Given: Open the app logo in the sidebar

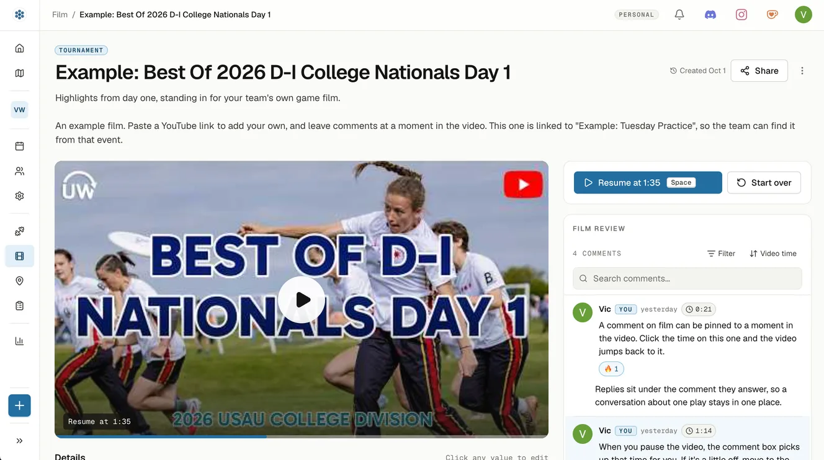Looking at the screenshot, I should point(19,14).
